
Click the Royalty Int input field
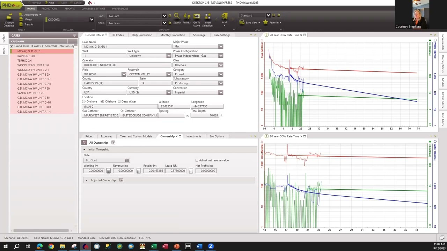pos(153,171)
